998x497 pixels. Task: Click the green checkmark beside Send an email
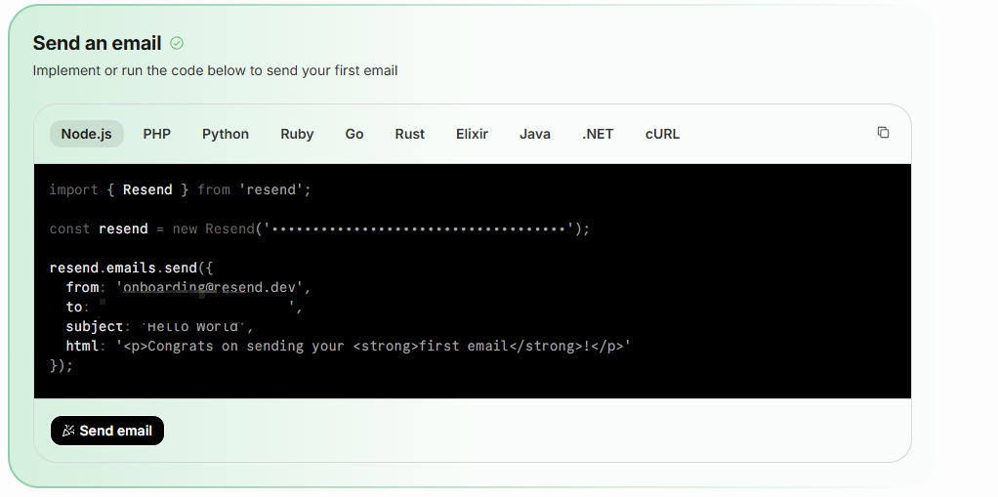(177, 43)
